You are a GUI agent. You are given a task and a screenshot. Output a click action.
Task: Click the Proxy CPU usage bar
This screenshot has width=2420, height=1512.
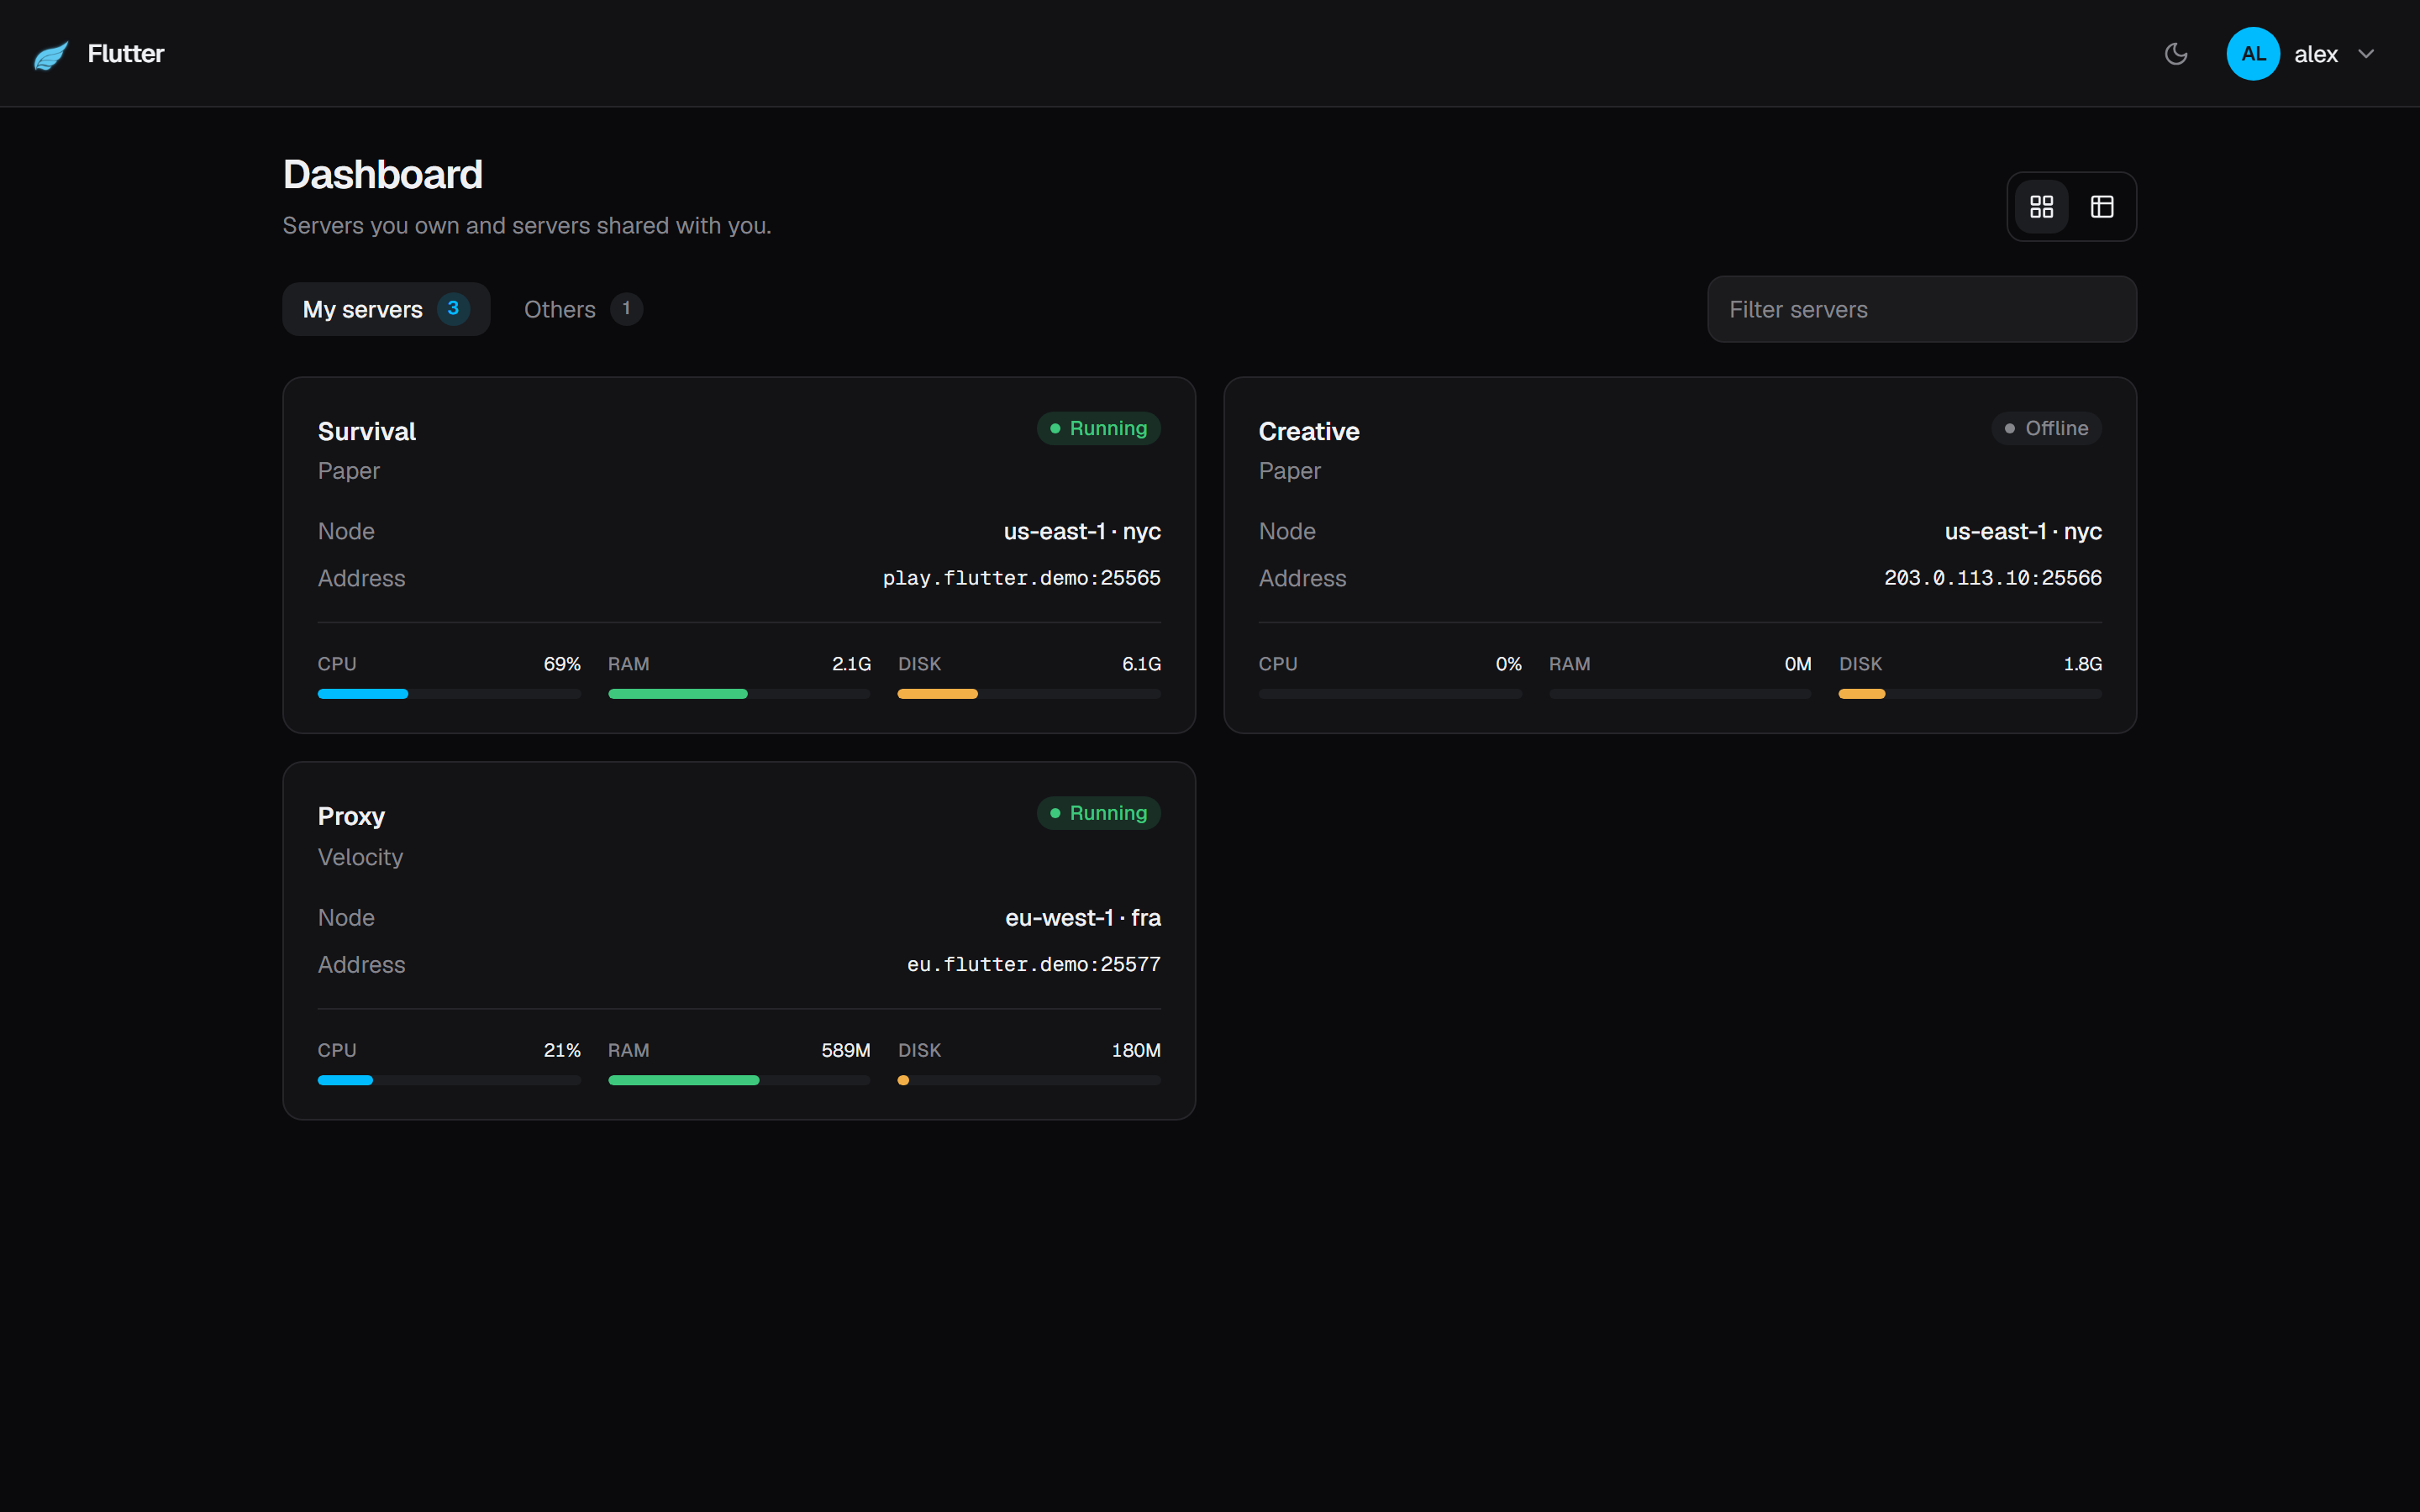point(449,1080)
